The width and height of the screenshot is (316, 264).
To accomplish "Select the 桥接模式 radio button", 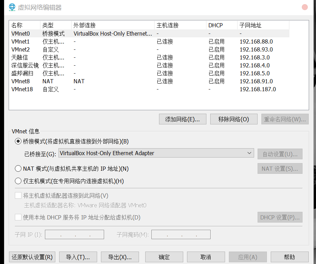I will pyautogui.click(x=18, y=141).
